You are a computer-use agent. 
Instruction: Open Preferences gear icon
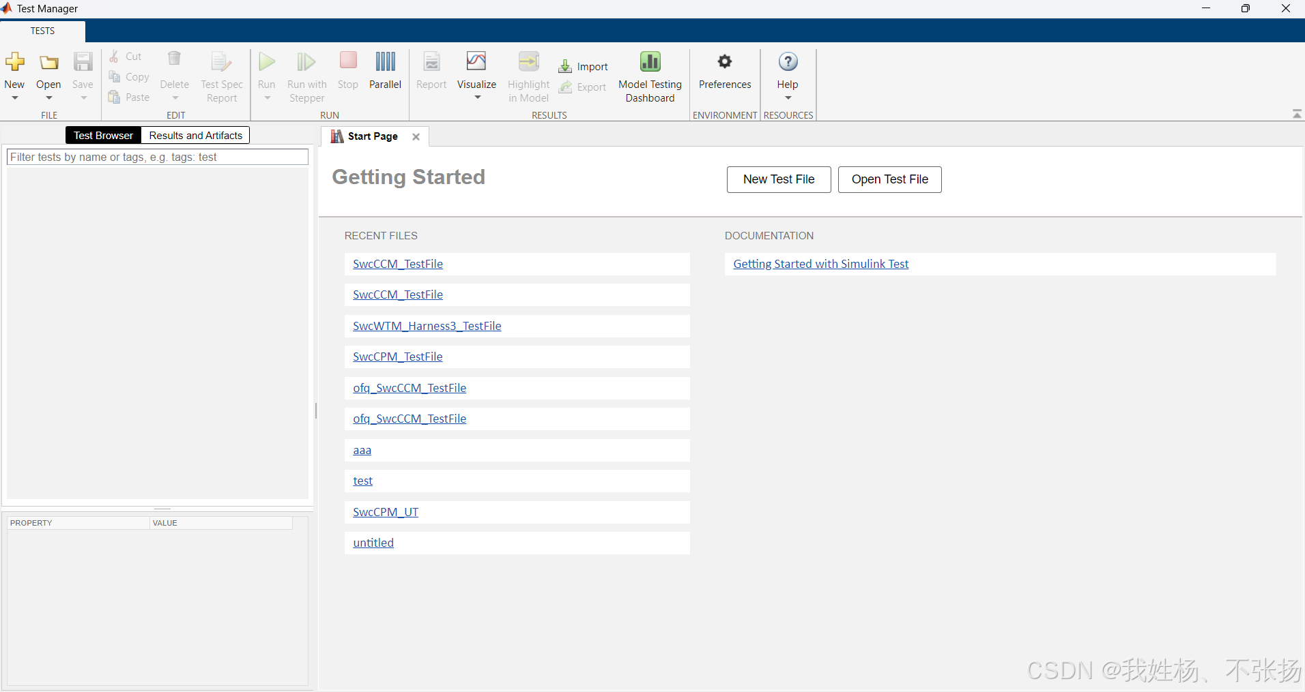(x=725, y=61)
